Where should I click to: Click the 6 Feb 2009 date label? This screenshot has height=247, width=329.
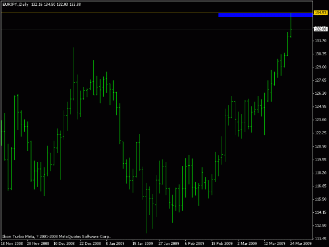tap(194, 244)
